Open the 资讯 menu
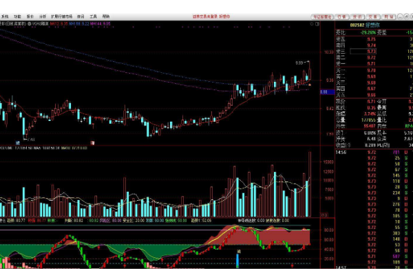This screenshot has width=413, height=275. tap(81, 16)
